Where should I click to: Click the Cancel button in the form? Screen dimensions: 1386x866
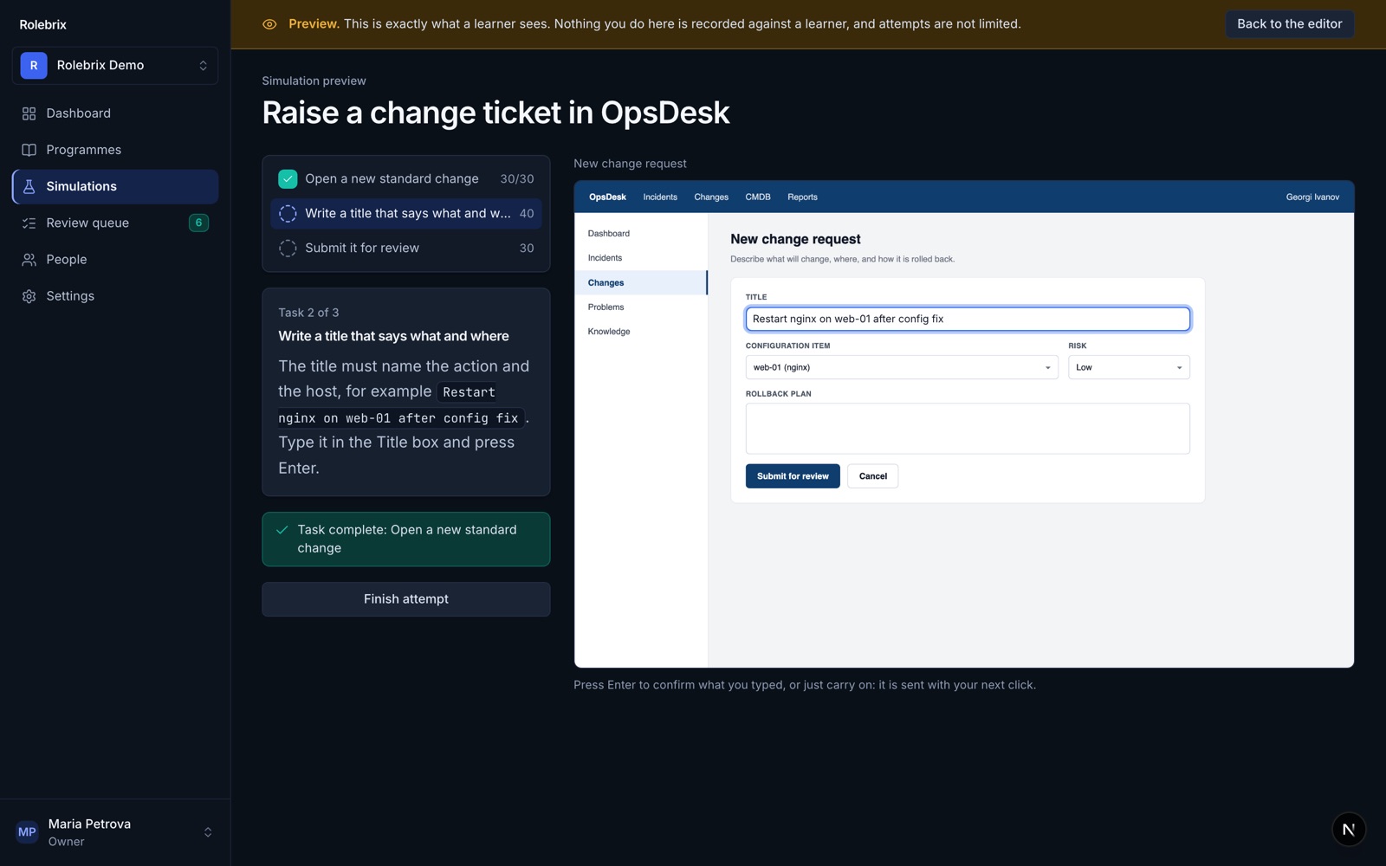tap(872, 476)
